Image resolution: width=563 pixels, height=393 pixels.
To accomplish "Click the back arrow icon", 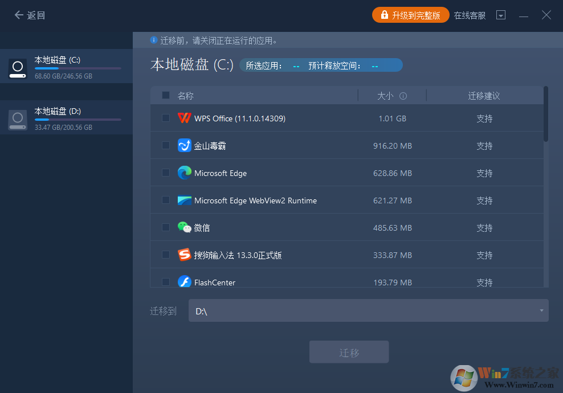I will [x=19, y=15].
